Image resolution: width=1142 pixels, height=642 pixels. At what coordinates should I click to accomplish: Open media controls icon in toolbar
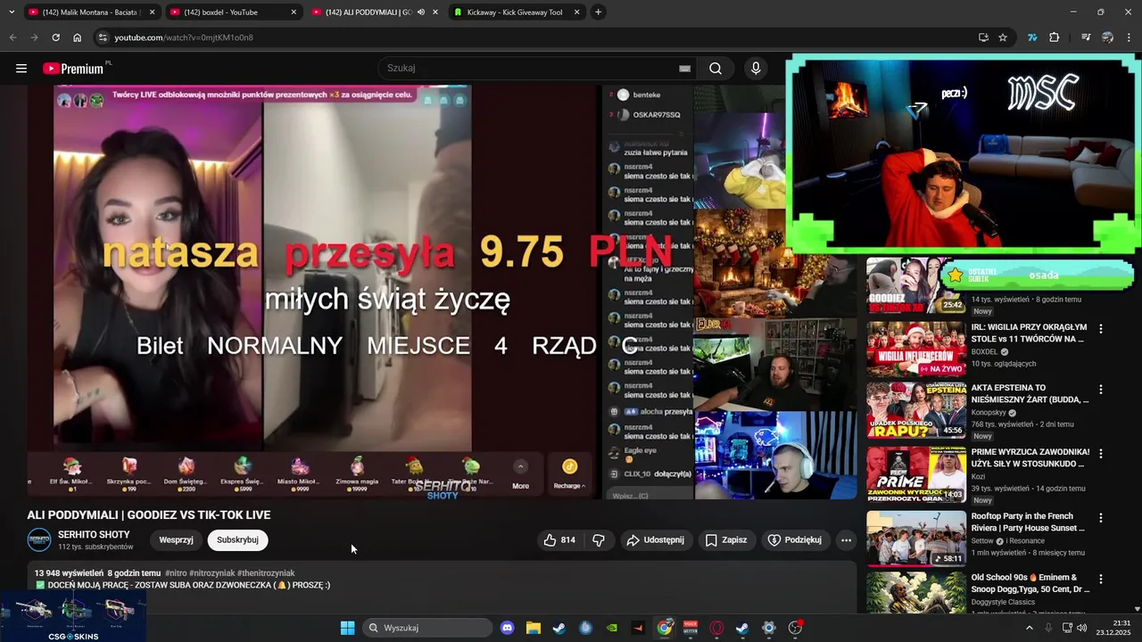(1086, 37)
